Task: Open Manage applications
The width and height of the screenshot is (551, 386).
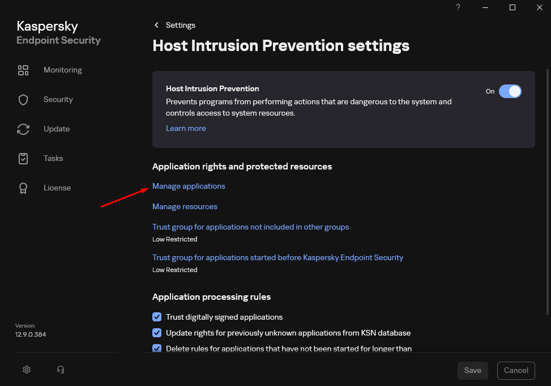Action: (x=189, y=186)
